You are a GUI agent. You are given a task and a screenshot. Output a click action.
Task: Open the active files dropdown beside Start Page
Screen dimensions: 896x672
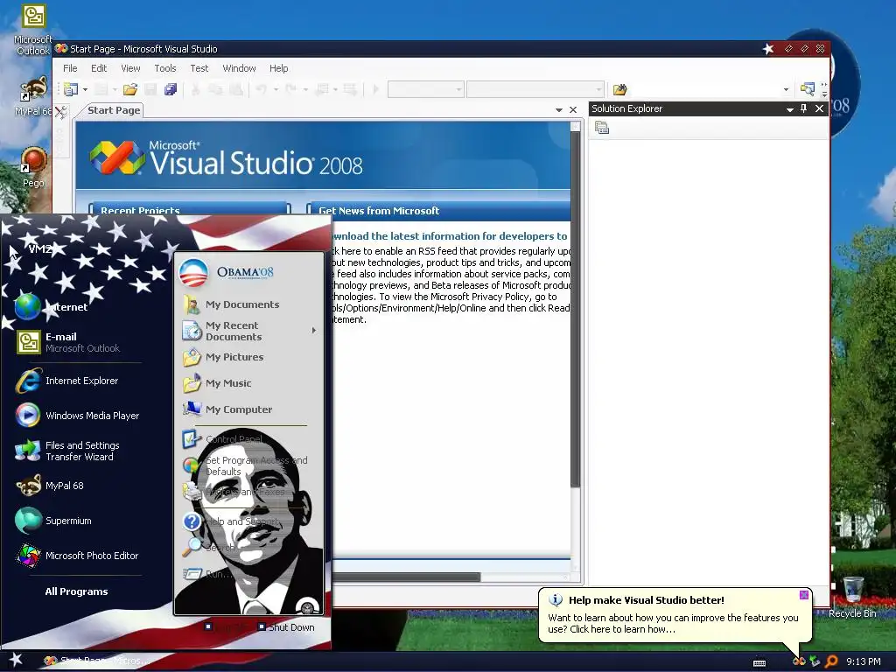coord(559,109)
